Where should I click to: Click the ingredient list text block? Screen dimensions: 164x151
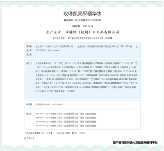coord(87,77)
